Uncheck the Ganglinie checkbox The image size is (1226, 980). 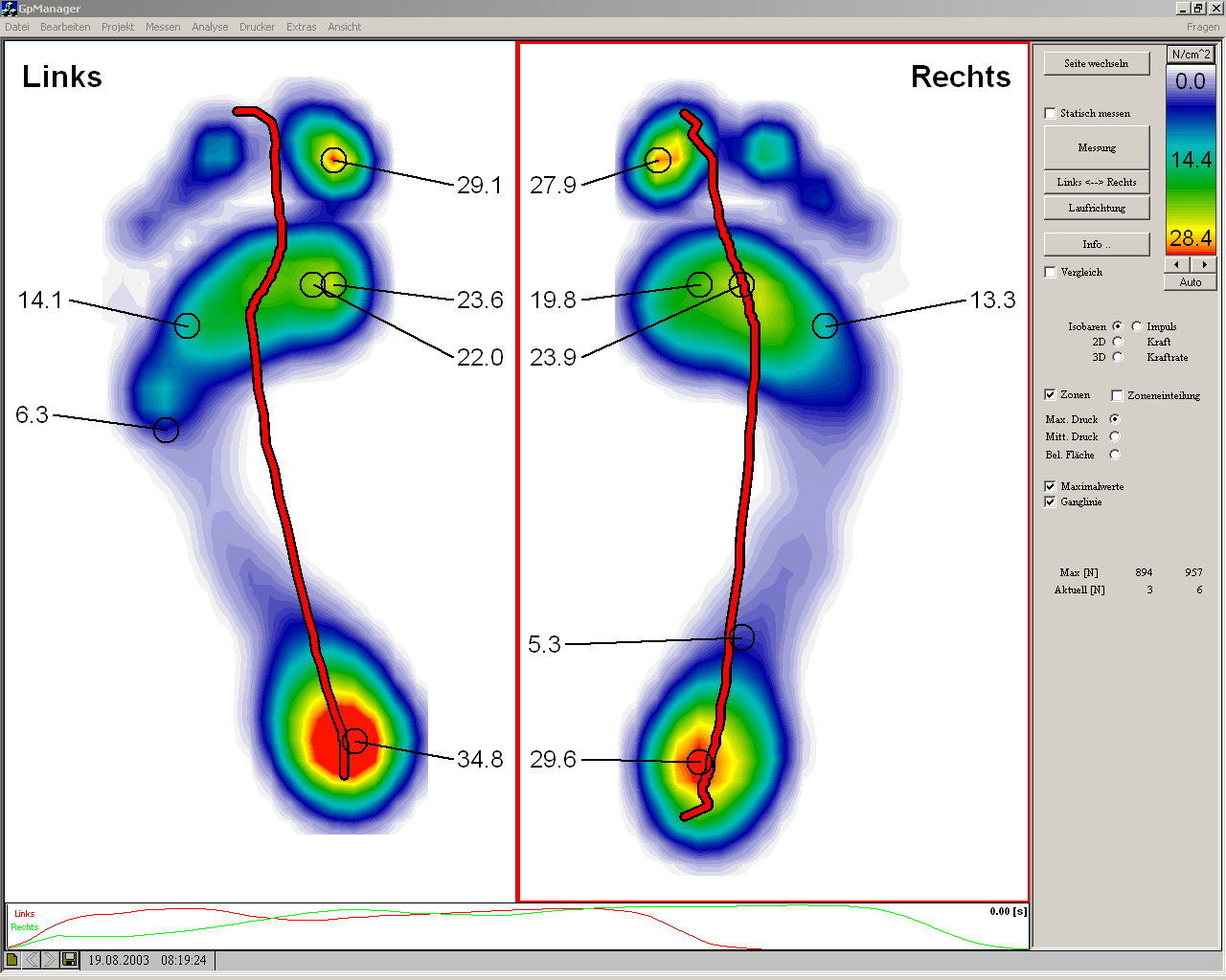click(1050, 501)
